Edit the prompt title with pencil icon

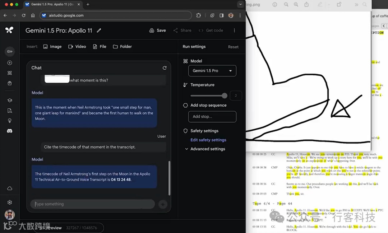tap(99, 31)
